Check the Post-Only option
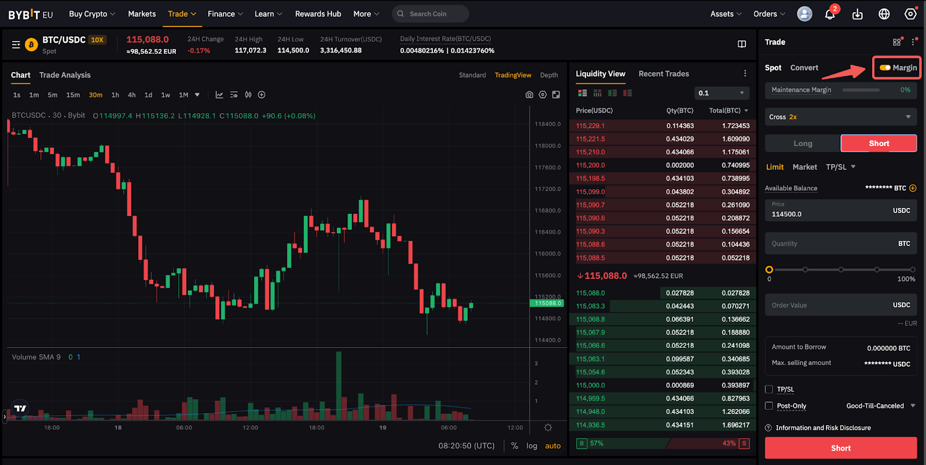 click(769, 406)
